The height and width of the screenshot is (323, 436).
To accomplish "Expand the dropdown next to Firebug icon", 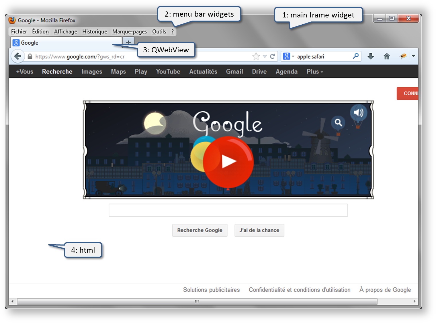I will click(413, 56).
